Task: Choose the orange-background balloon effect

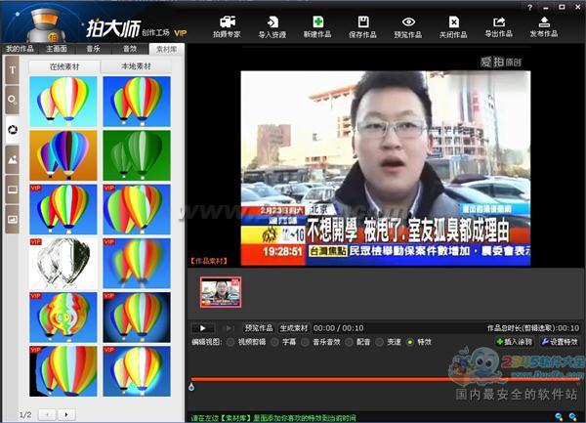Action: point(63,155)
